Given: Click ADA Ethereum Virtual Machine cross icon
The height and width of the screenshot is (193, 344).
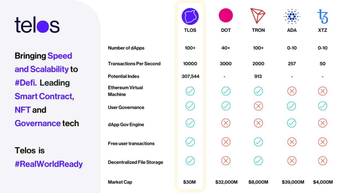Looking at the screenshot, I should click(x=292, y=91).
